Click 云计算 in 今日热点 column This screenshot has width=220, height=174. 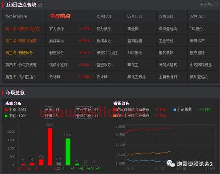55,76
